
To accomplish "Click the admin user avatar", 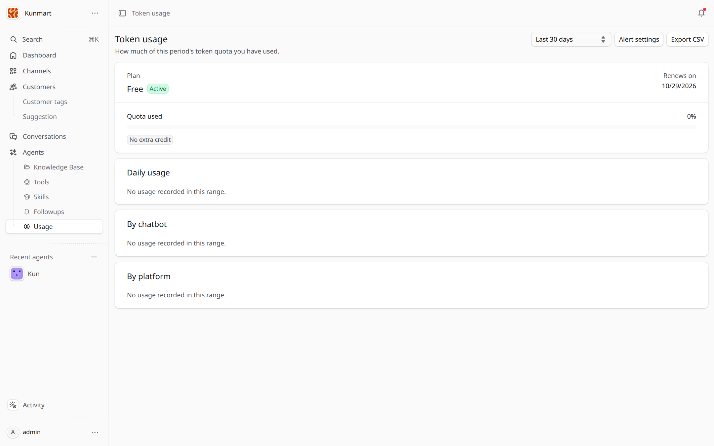I will (13, 432).
